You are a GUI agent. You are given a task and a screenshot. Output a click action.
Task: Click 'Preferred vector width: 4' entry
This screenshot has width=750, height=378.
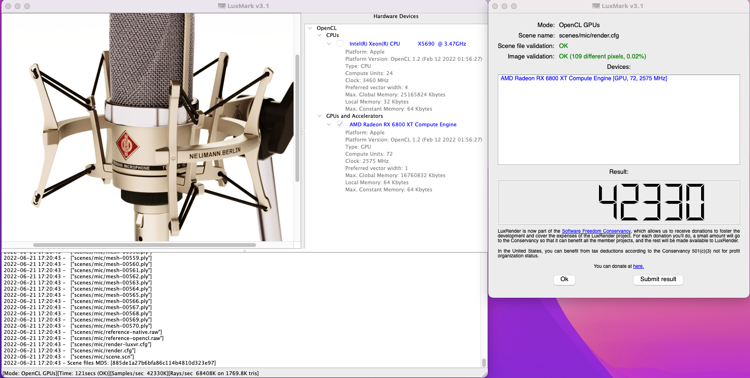pyautogui.click(x=376, y=87)
